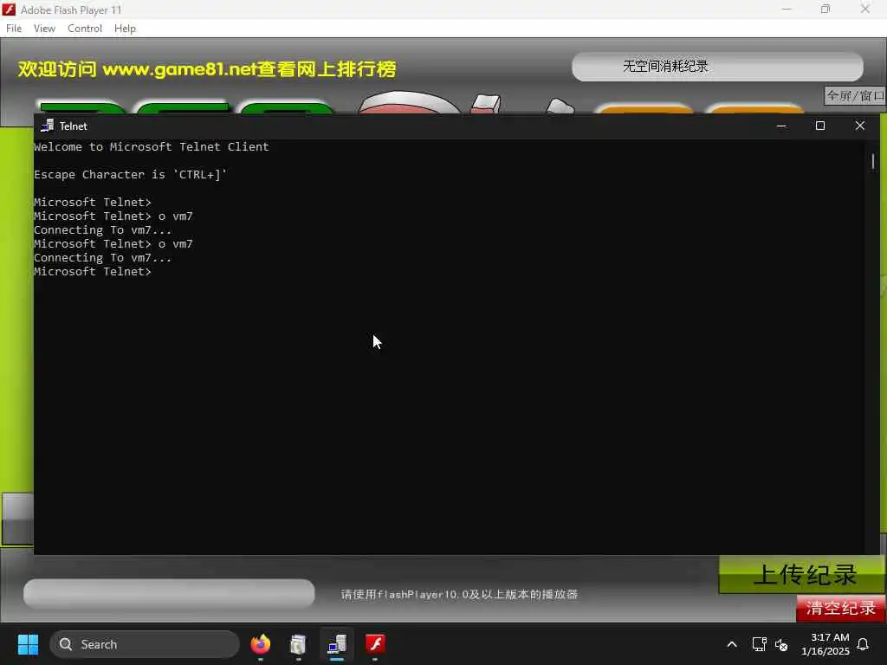Screen dimensions: 887x665
Task: Open the file archive app on the taskbar
Action: (298, 644)
